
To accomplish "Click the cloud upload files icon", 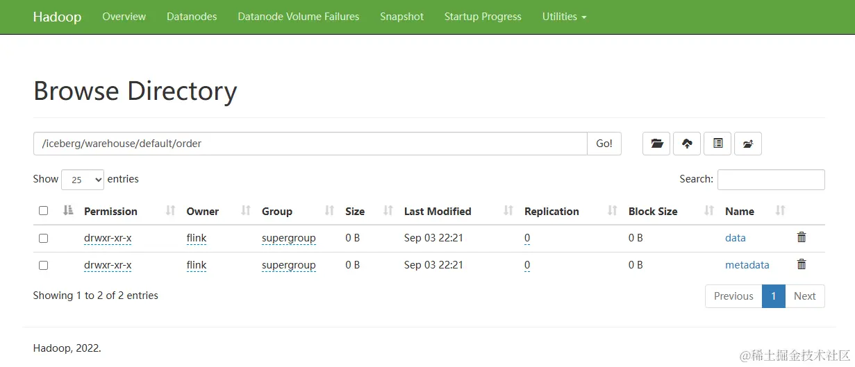I will [687, 144].
